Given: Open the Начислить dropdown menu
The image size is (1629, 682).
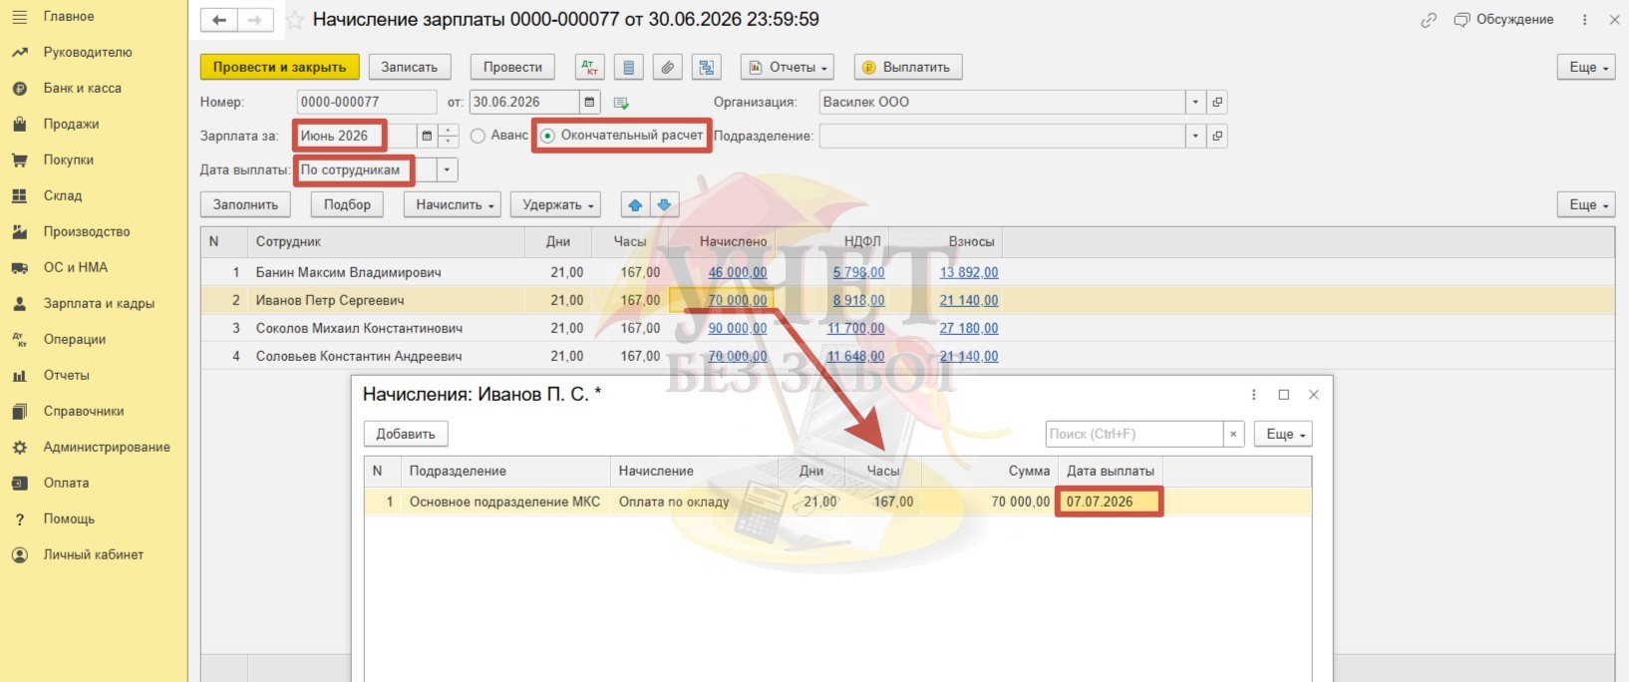Looking at the screenshot, I should (455, 204).
